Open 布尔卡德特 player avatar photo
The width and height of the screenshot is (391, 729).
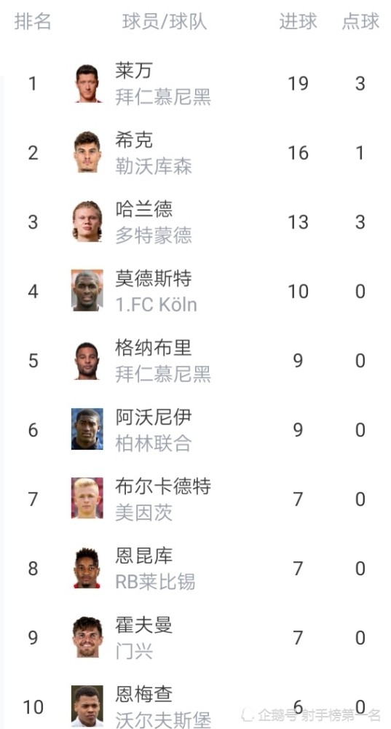(87, 499)
